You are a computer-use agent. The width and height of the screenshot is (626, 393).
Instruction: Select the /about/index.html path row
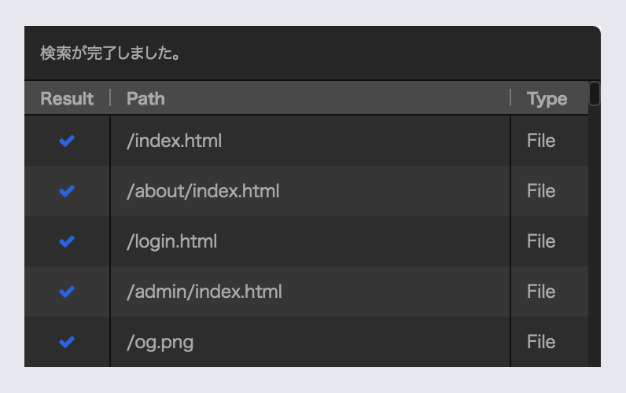coord(203,191)
